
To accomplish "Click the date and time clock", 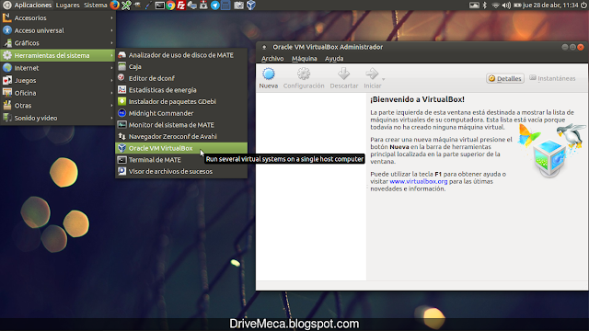I will pos(550,6).
